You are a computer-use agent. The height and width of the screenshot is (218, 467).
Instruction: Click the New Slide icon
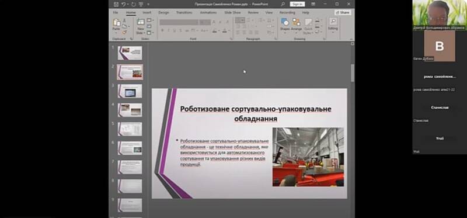click(x=140, y=22)
